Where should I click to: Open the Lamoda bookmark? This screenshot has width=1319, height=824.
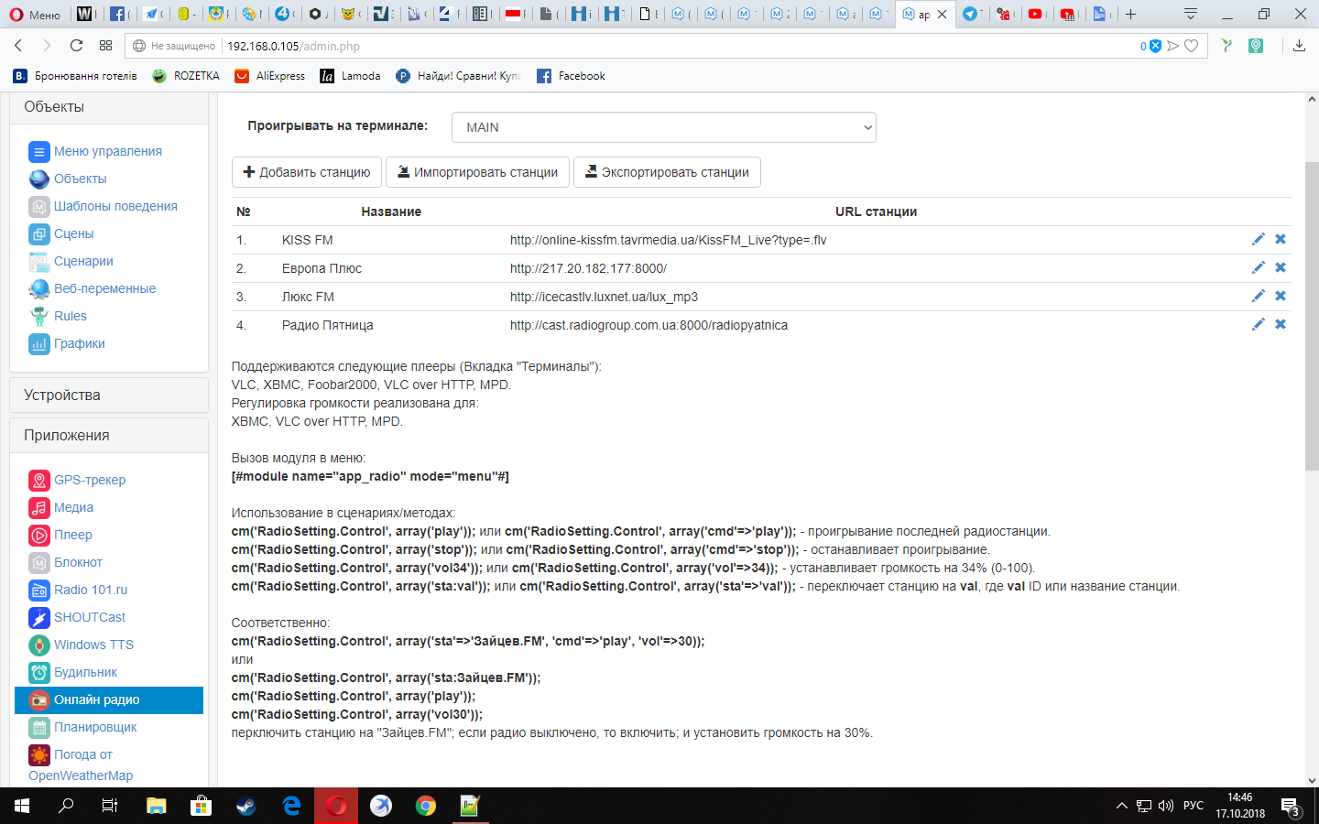coord(351,76)
